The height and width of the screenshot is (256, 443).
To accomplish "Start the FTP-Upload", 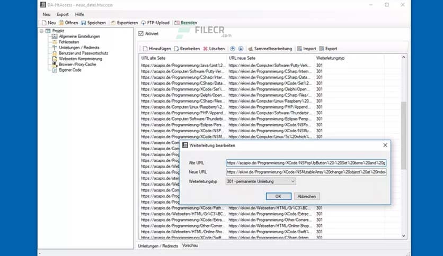I will point(155,23).
